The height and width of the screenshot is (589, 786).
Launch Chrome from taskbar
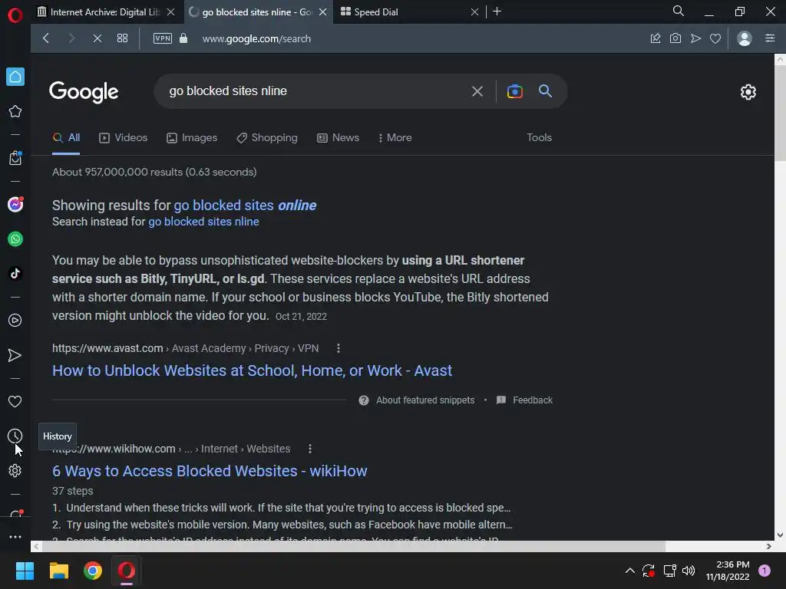pyautogui.click(x=93, y=571)
